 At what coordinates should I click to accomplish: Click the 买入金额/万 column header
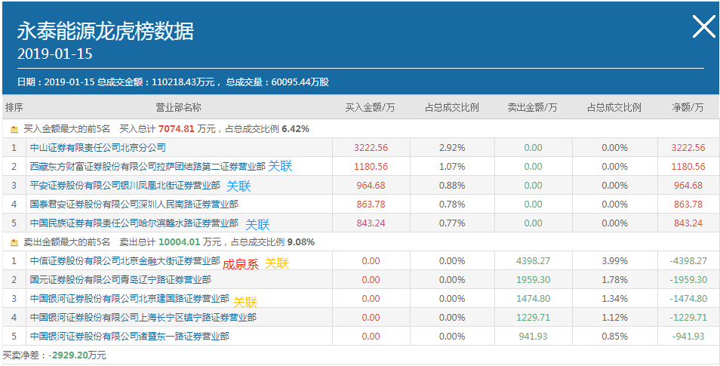click(x=371, y=108)
